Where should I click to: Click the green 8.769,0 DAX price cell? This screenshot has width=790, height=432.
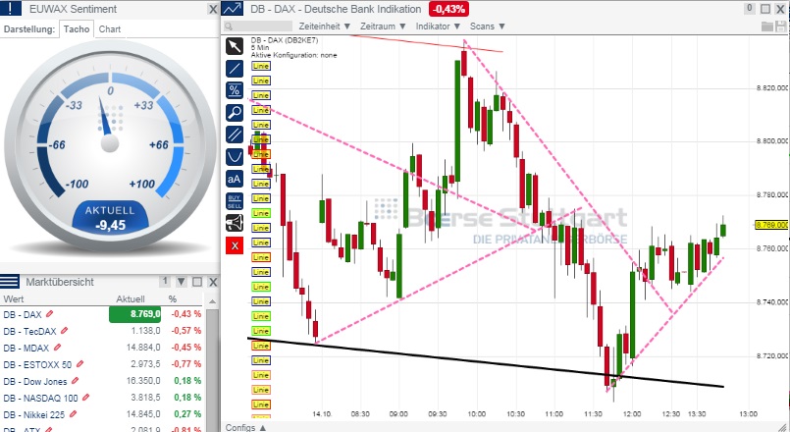[135, 314]
